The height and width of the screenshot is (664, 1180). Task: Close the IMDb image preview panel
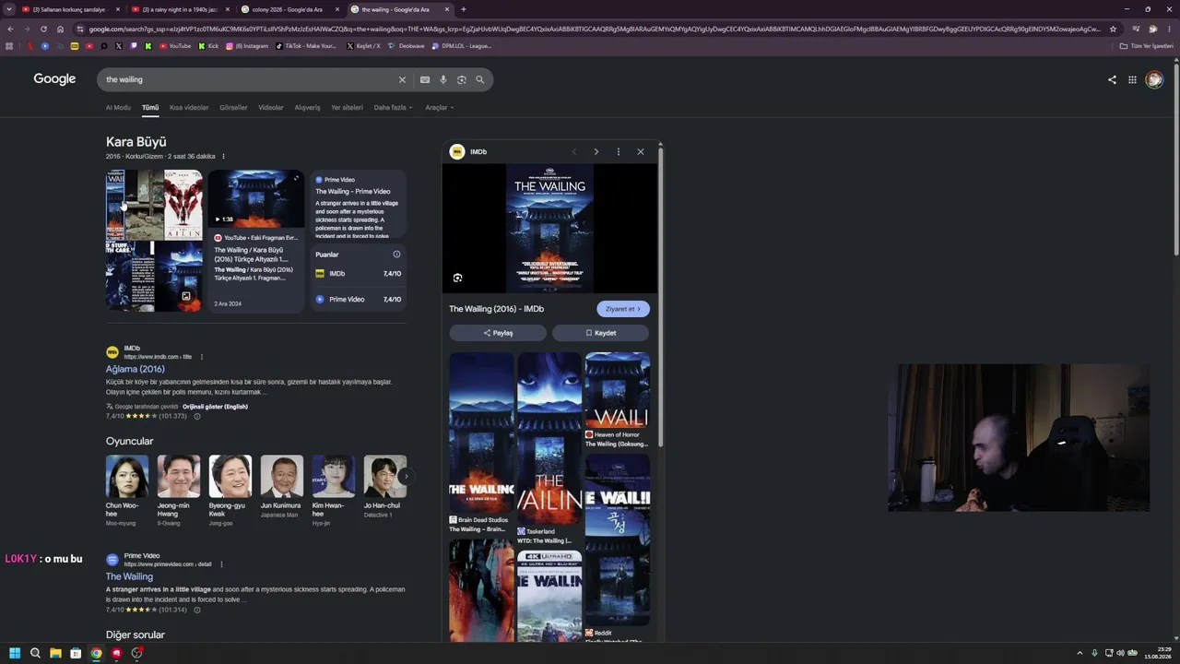click(641, 152)
